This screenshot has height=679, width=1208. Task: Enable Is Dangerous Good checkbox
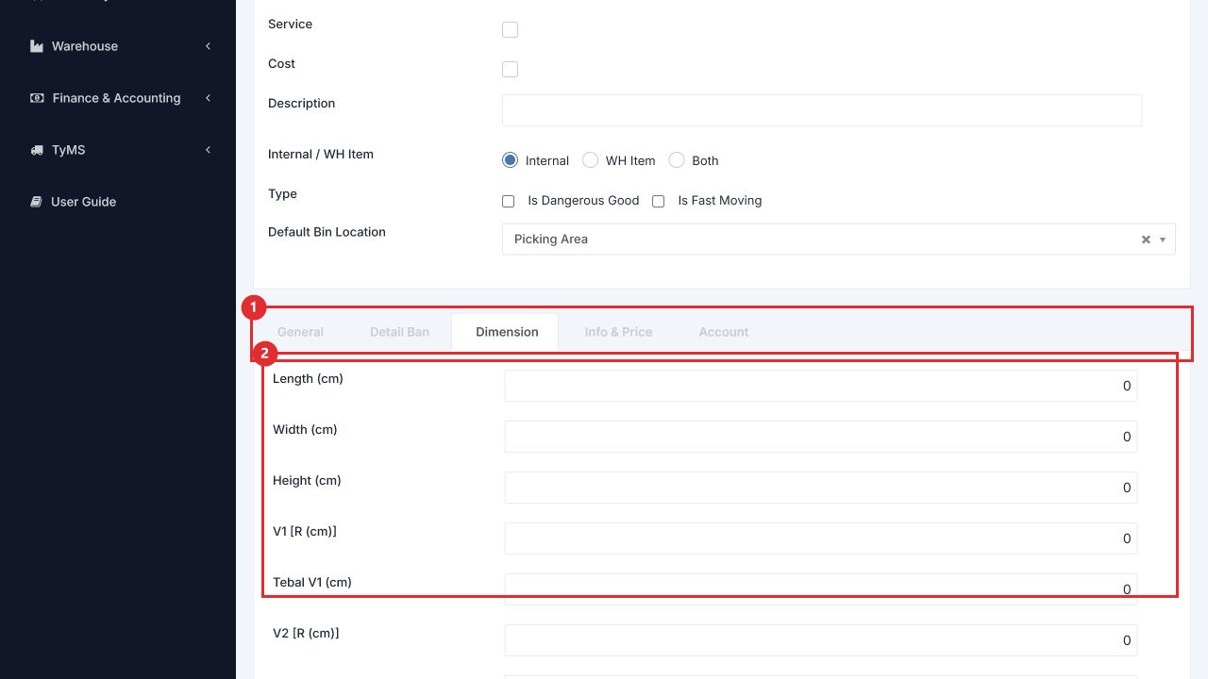coord(508,201)
